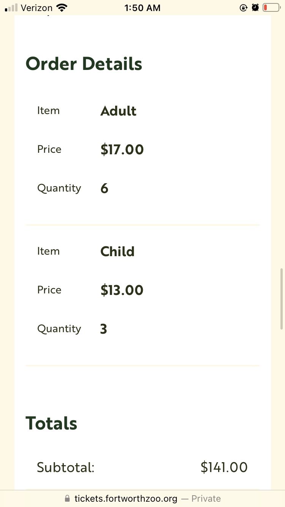The width and height of the screenshot is (285, 507).
Task: Tap the Private browsing label
Action: coord(206,498)
